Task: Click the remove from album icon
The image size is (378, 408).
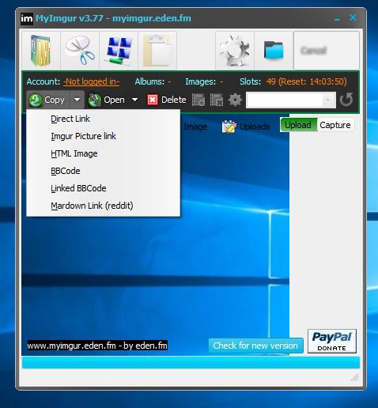Action: pyautogui.click(x=217, y=100)
